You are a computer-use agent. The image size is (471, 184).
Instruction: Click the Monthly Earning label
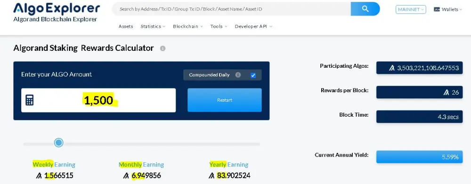[x=141, y=165]
